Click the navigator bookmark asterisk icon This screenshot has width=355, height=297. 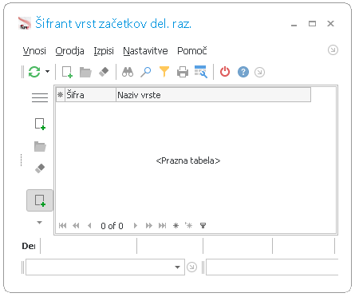click(176, 226)
